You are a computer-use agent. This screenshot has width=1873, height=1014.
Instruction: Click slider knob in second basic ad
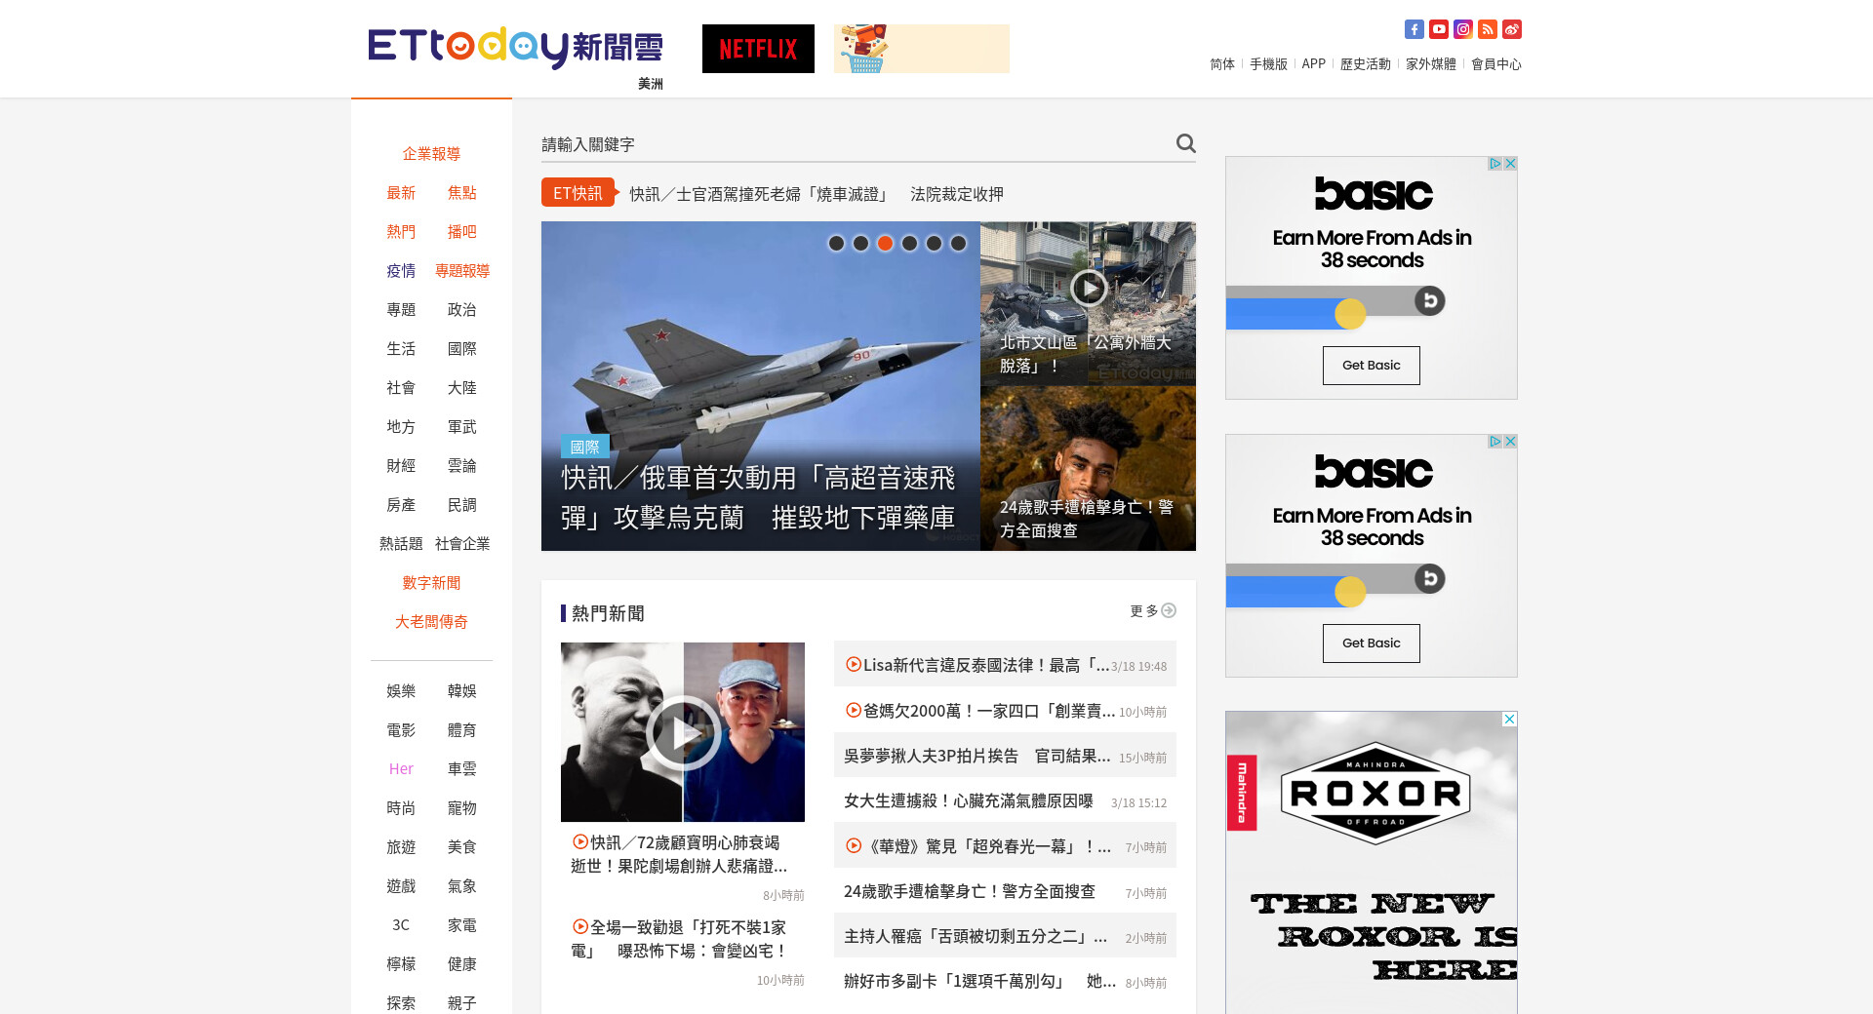pos(1350,591)
